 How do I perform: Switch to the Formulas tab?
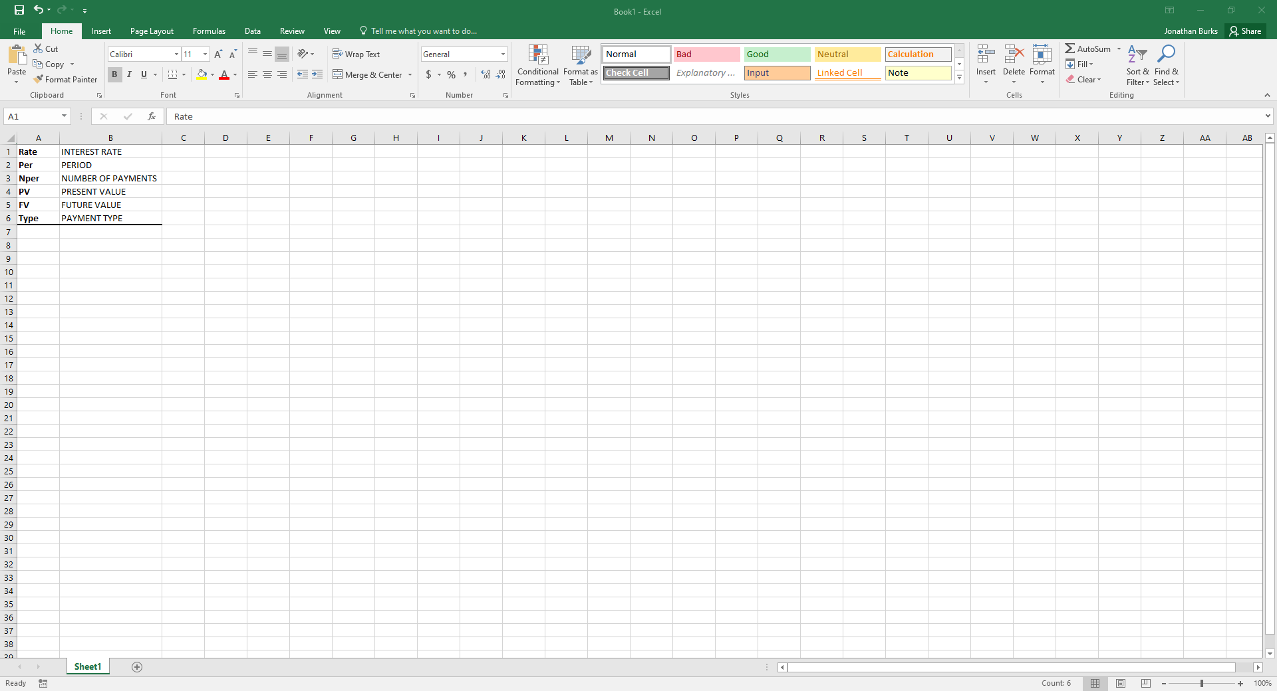coord(209,31)
